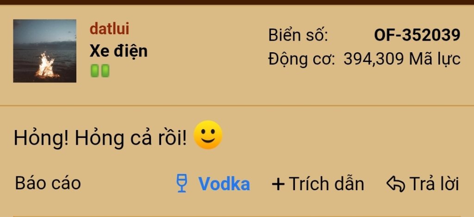
Task: Report this post via Báo cáo
Action: (x=48, y=183)
